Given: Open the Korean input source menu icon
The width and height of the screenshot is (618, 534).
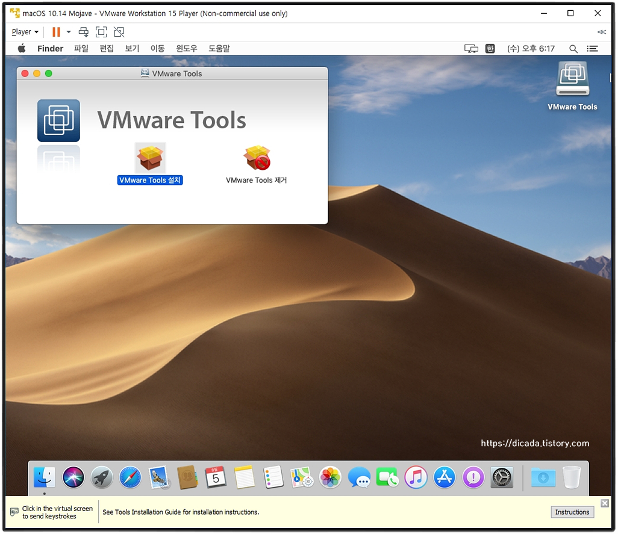Looking at the screenshot, I should pyautogui.click(x=490, y=48).
